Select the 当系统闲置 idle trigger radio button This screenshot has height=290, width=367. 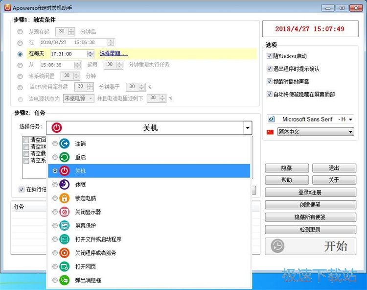(x=20, y=76)
